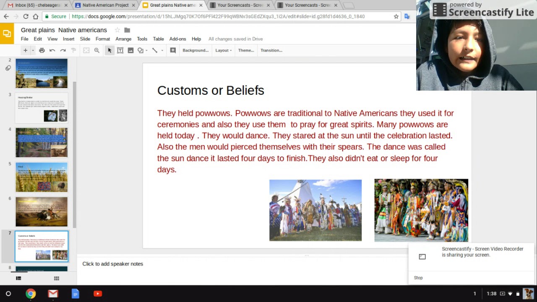Star the Great plains presentation
The image size is (537, 302).
click(117, 30)
